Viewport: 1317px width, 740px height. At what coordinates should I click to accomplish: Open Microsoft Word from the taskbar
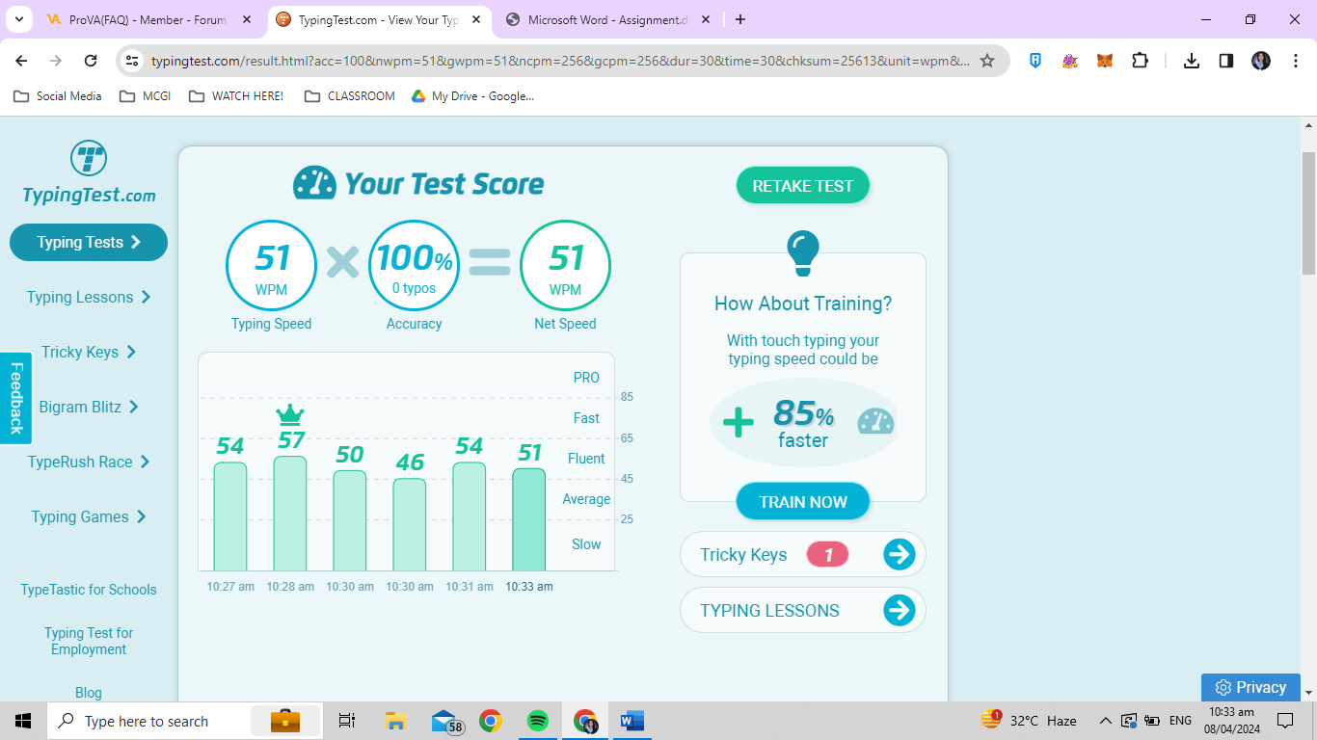tap(632, 721)
